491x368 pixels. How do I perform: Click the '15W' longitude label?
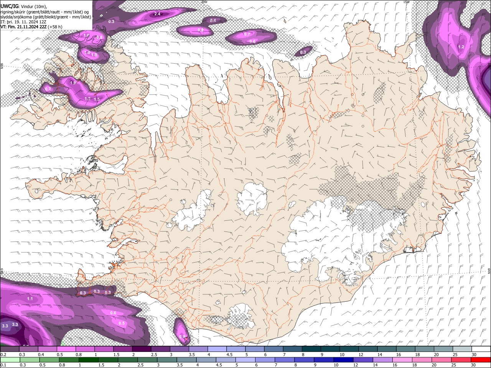point(406,2)
